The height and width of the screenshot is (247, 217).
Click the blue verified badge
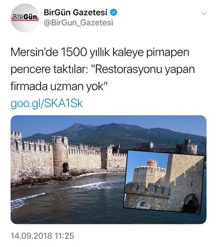click(113, 13)
